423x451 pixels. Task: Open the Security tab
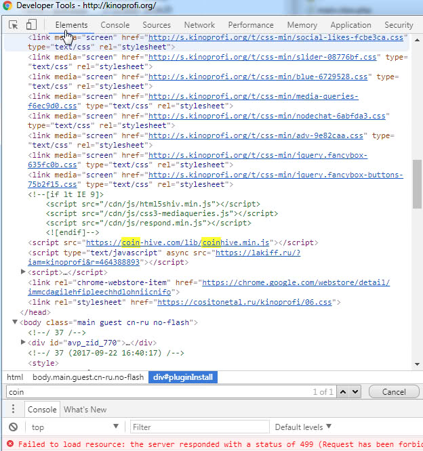pyautogui.click(x=399, y=25)
